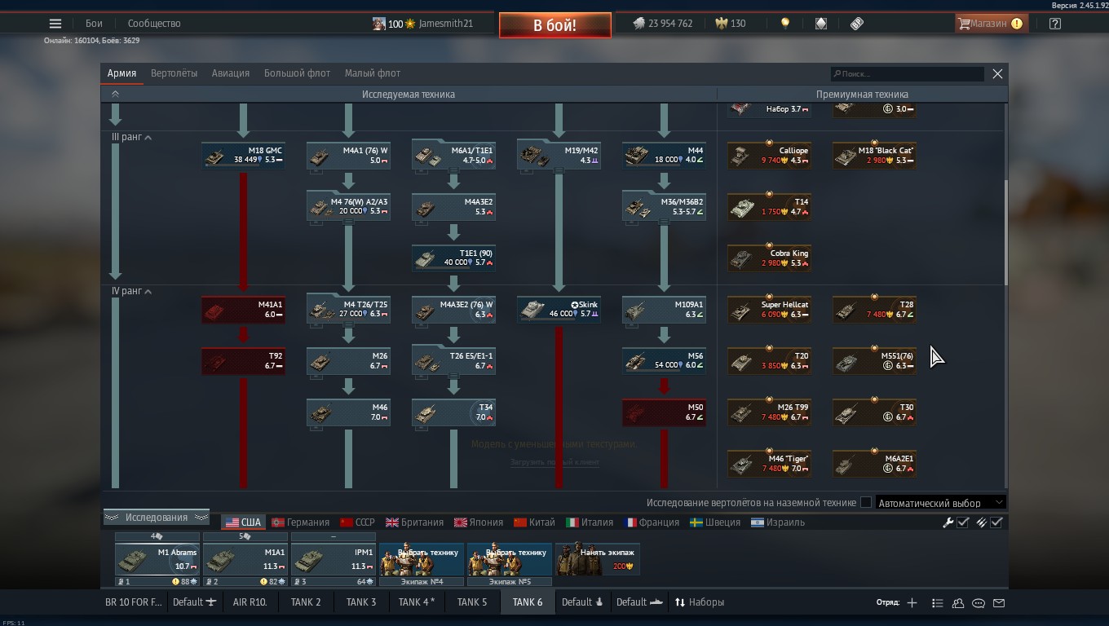Select the M50 locked vehicle card
Viewport: 1109px width, 626px height.
pos(664,412)
